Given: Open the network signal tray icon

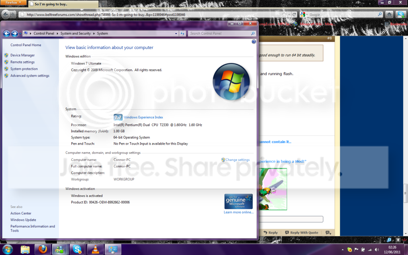Looking at the screenshot, I should 370,250.
